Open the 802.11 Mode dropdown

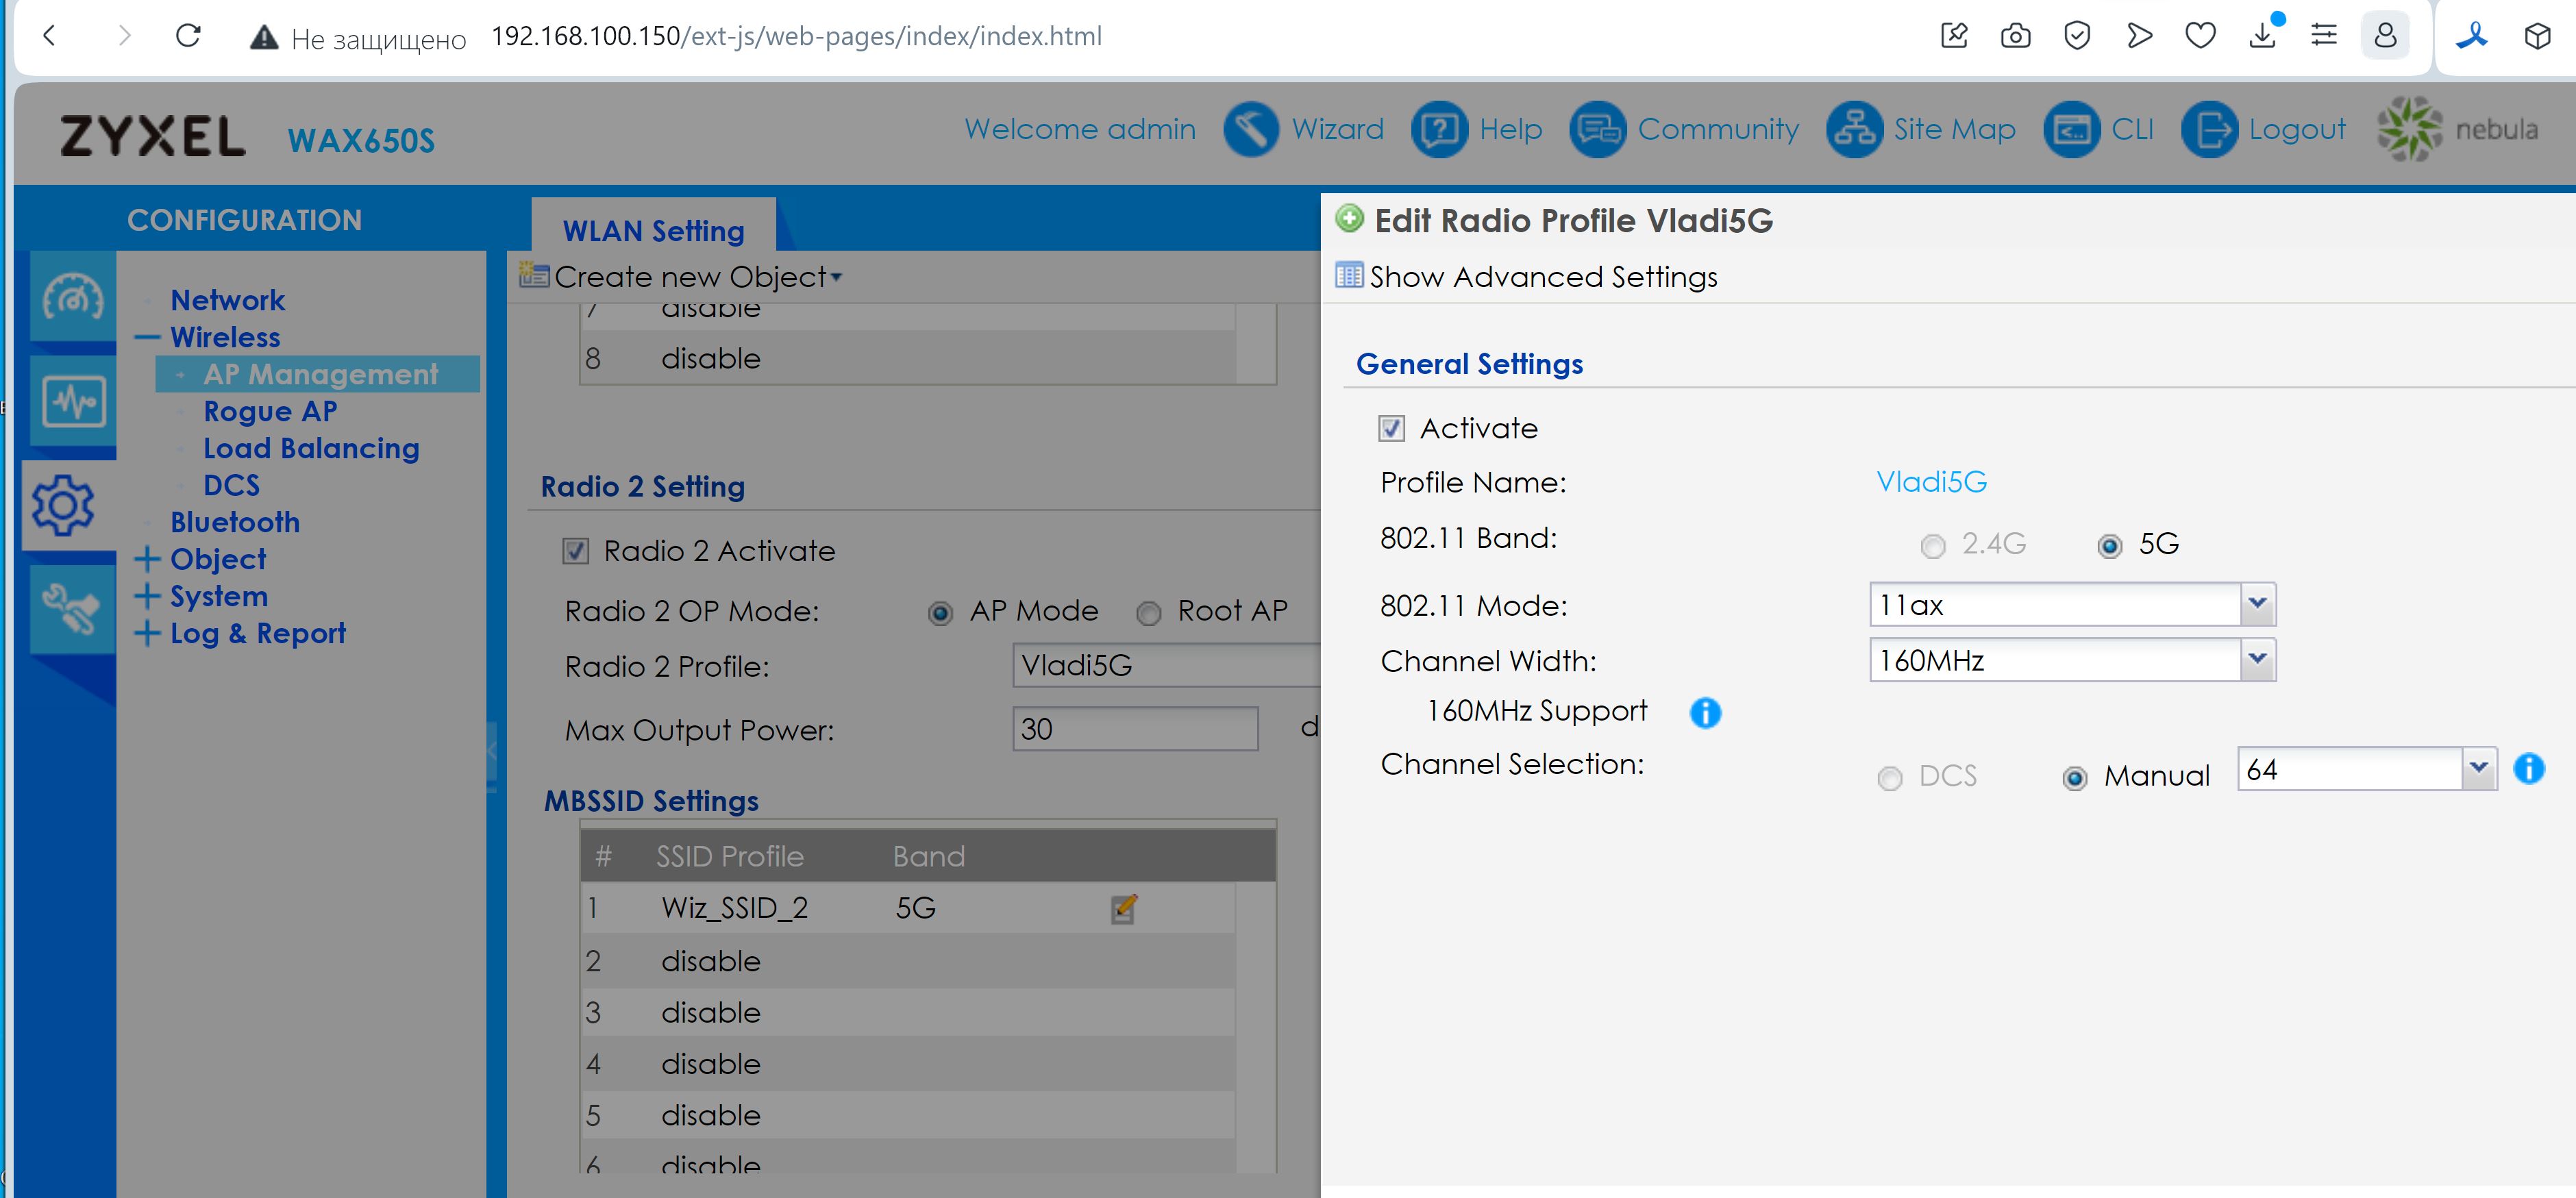coord(2257,604)
